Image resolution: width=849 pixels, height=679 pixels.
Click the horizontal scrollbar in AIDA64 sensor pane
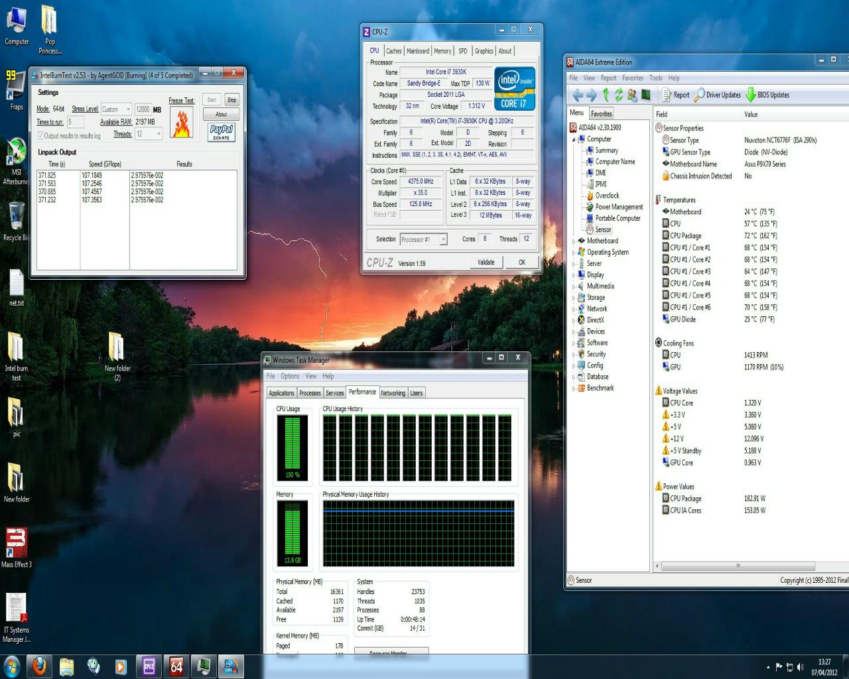[x=738, y=566]
